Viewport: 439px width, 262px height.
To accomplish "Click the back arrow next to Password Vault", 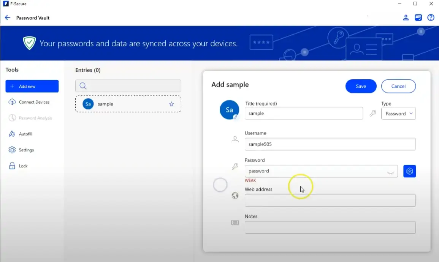I will click(x=8, y=18).
